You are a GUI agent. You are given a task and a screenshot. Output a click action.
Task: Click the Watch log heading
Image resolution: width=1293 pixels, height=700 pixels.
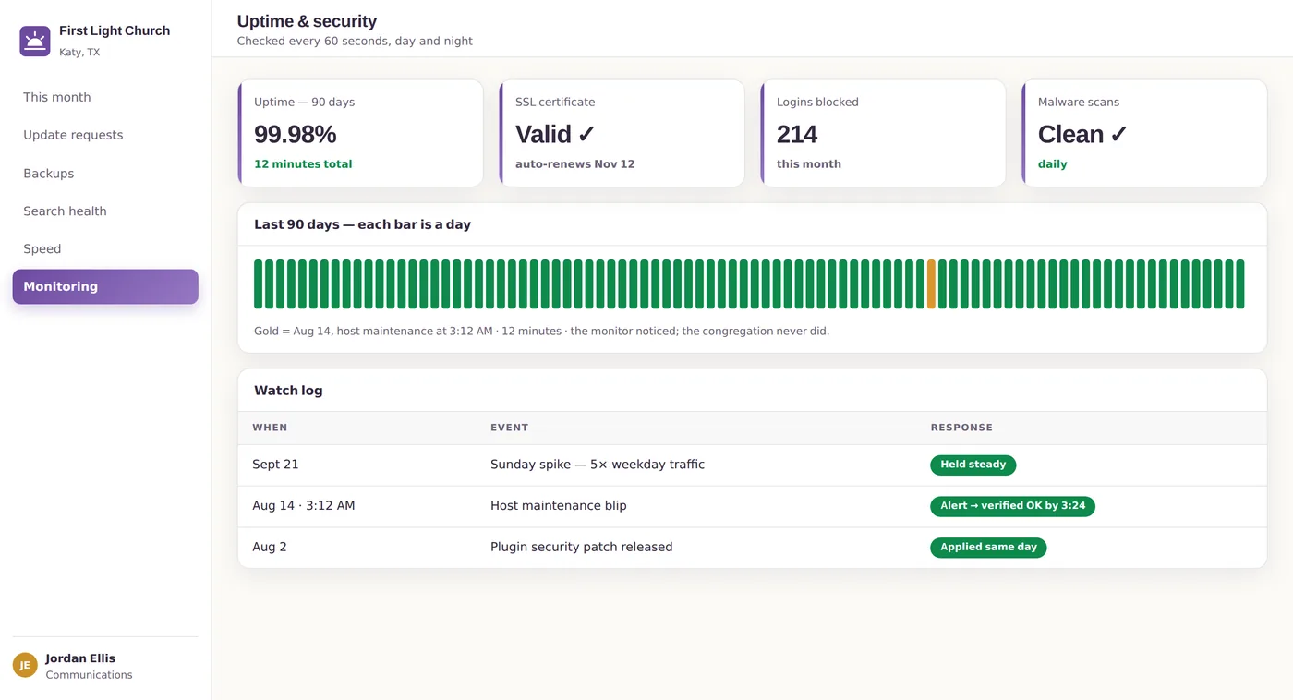click(x=288, y=391)
